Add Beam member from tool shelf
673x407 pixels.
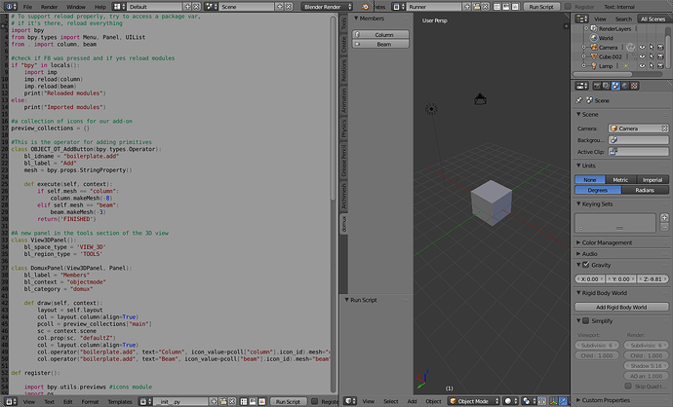(380, 44)
